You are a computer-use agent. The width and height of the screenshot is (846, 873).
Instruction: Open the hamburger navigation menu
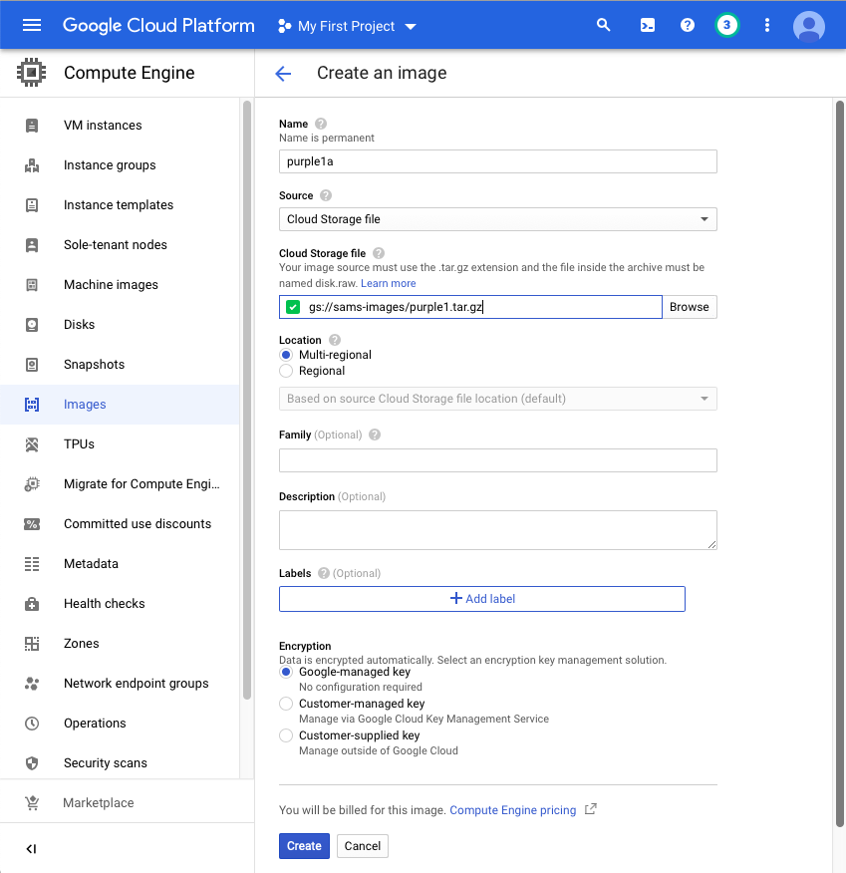[32, 25]
